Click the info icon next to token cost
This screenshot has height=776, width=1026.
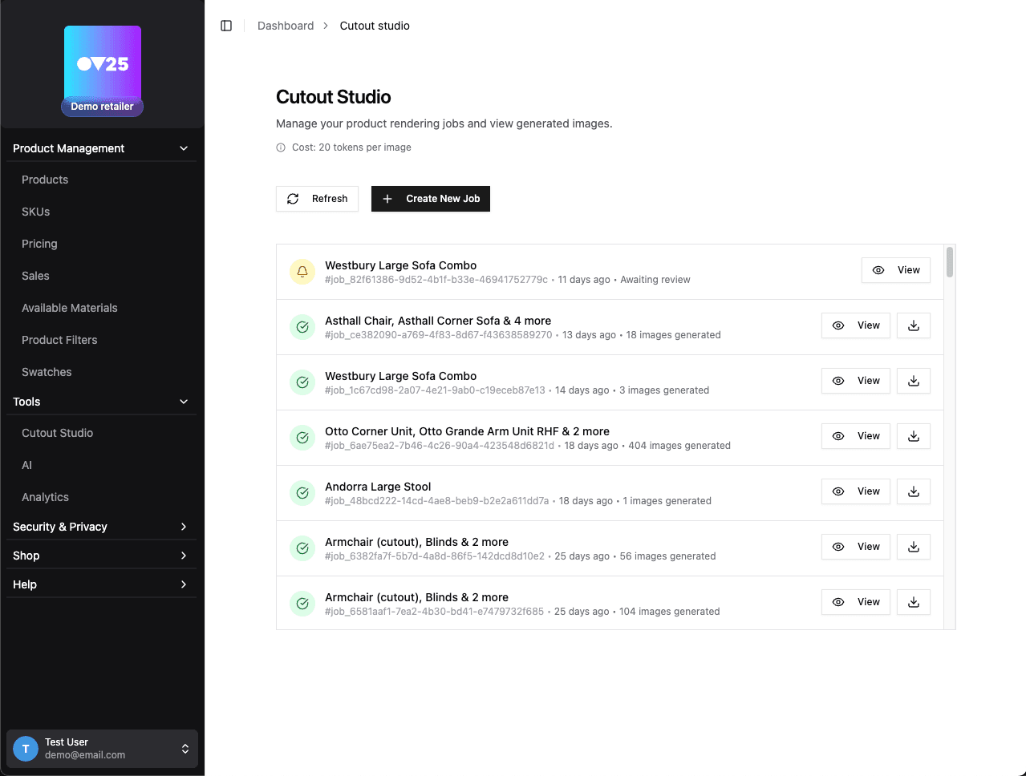[x=280, y=148]
